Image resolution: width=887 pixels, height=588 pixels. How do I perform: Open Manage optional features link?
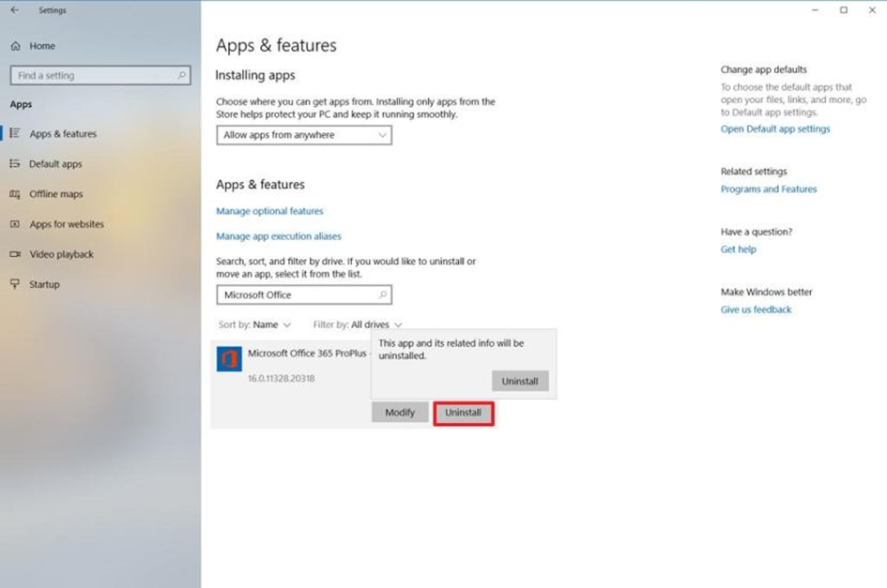click(x=269, y=211)
